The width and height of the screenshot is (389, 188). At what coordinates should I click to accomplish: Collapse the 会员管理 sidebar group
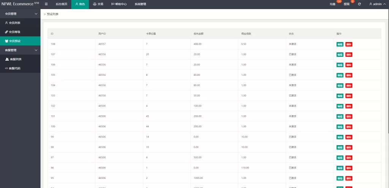tap(36, 14)
